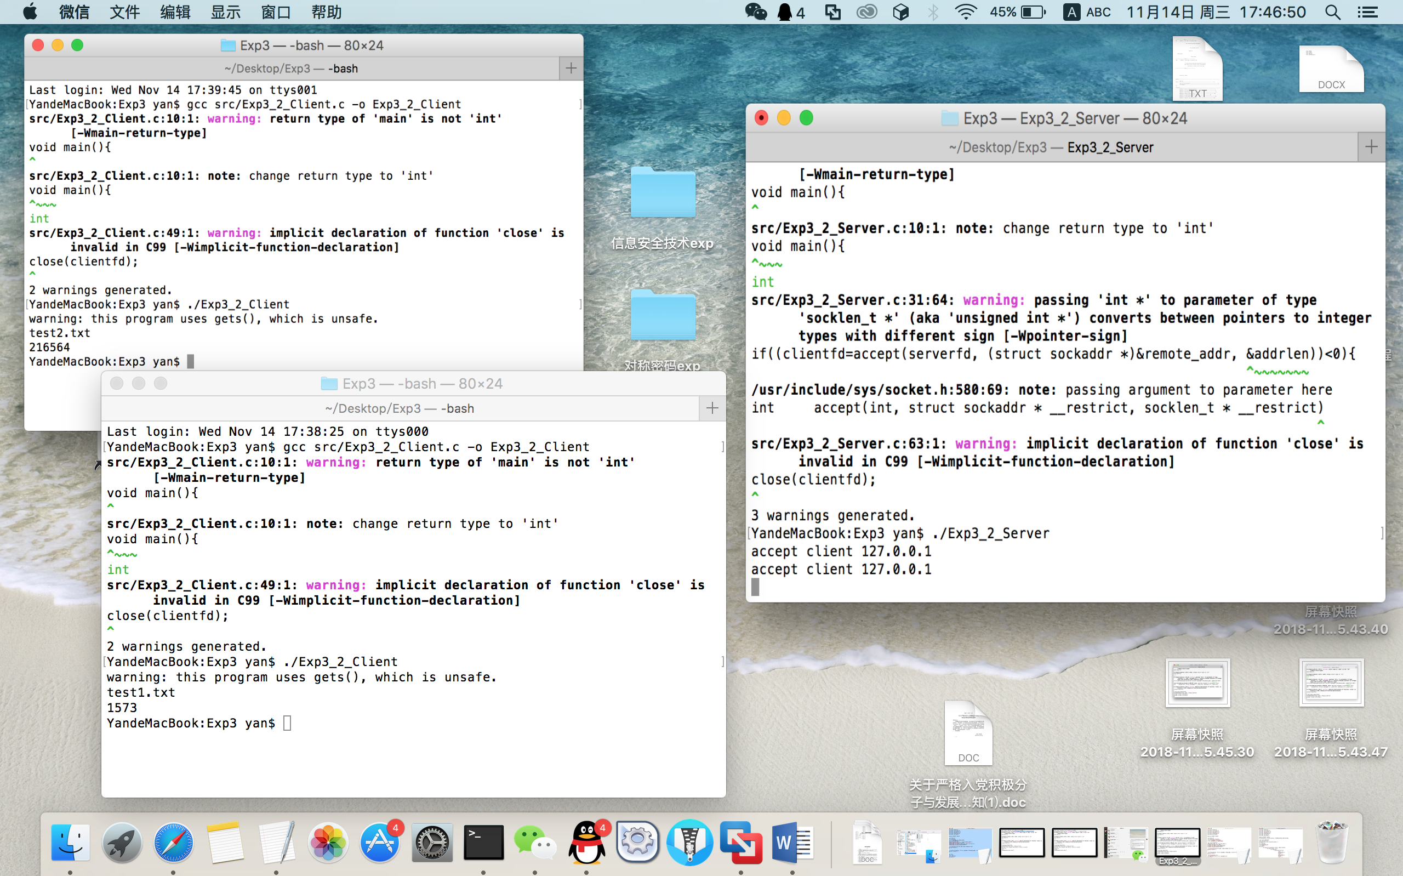Open Microsoft Word in dock
1403x876 pixels.
(x=792, y=842)
